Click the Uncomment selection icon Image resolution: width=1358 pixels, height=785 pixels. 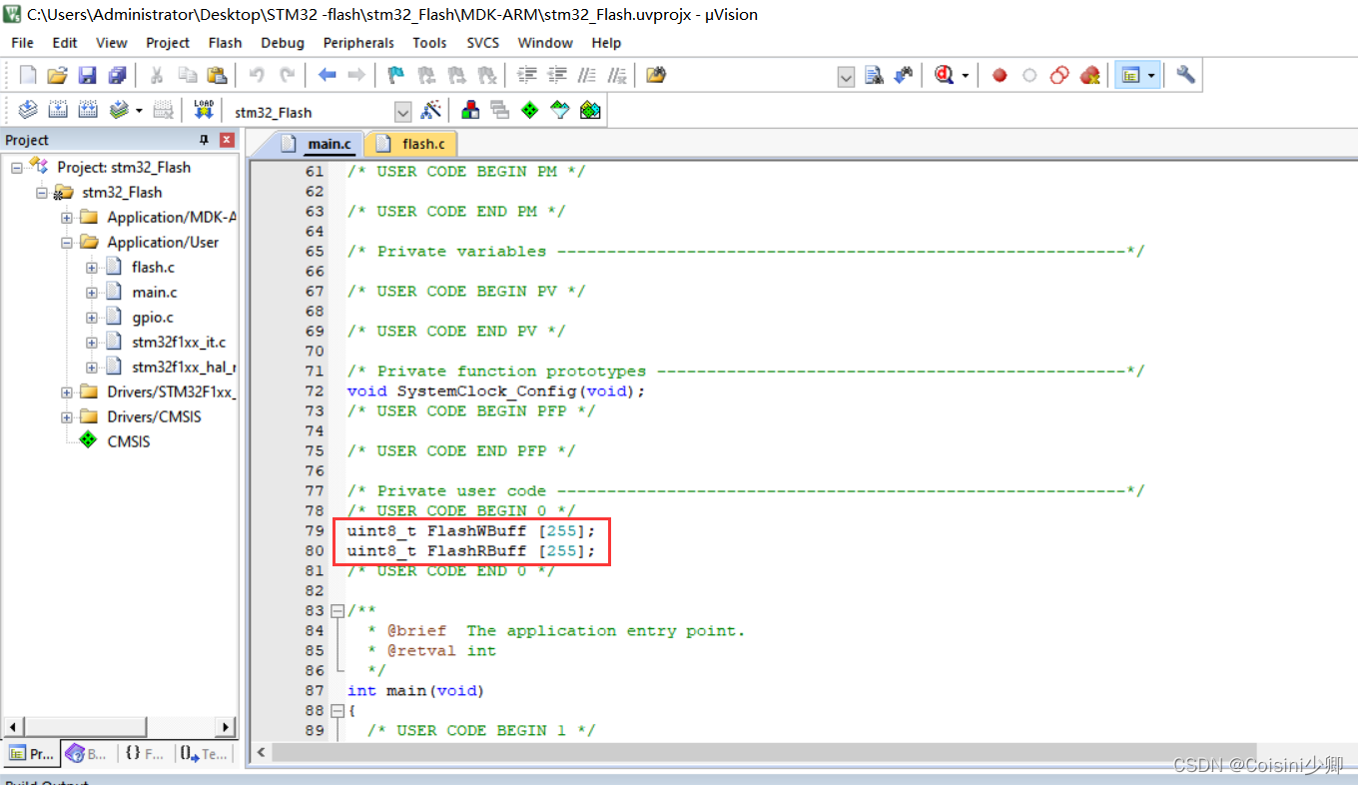(617, 75)
